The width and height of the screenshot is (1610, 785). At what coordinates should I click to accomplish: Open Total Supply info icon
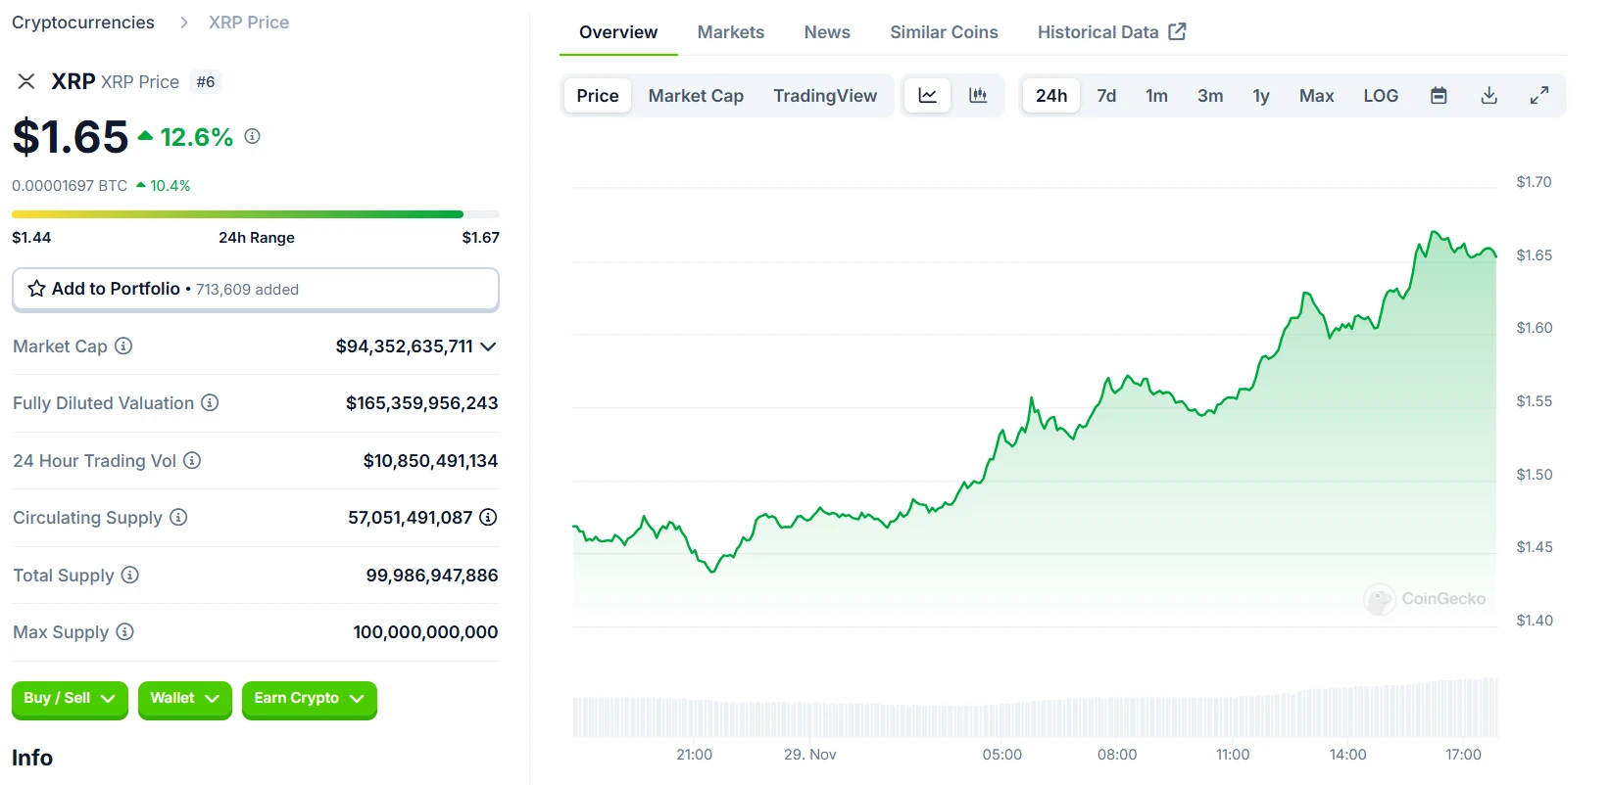pos(130,575)
